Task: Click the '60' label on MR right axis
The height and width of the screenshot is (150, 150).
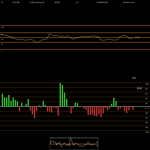Action: pyautogui.click(x=146, y=94)
